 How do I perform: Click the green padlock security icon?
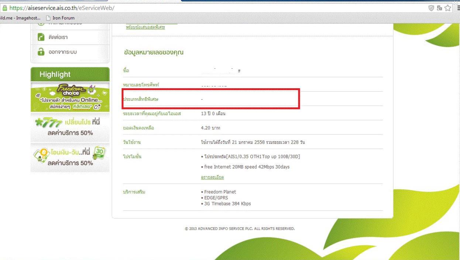(x=4, y=8)
